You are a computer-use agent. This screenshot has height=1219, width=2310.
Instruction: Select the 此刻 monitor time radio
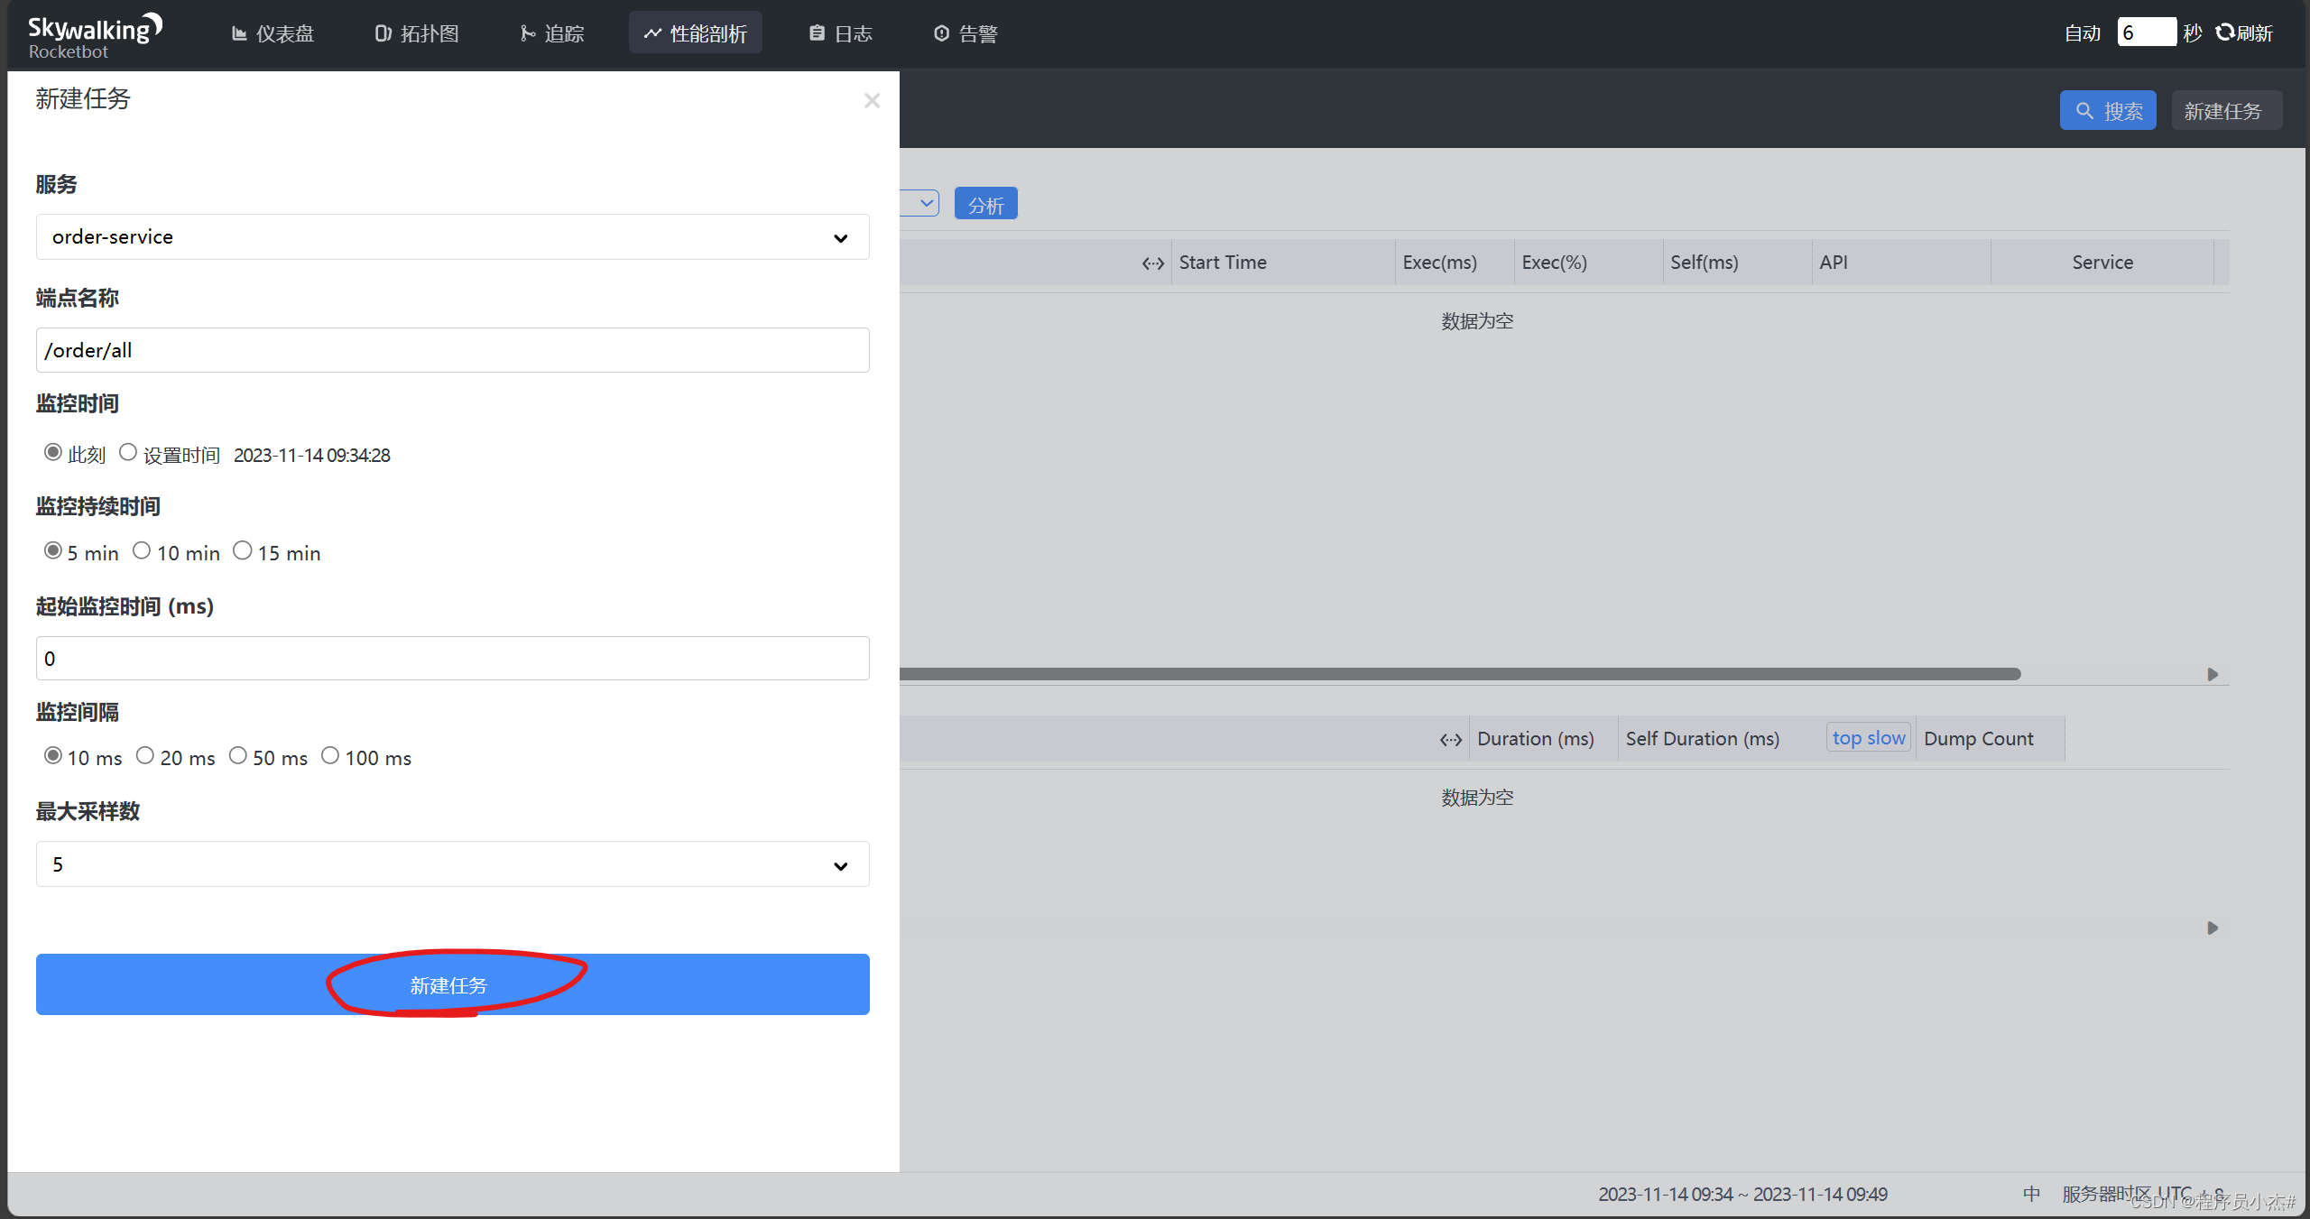(x=53, y=452)
